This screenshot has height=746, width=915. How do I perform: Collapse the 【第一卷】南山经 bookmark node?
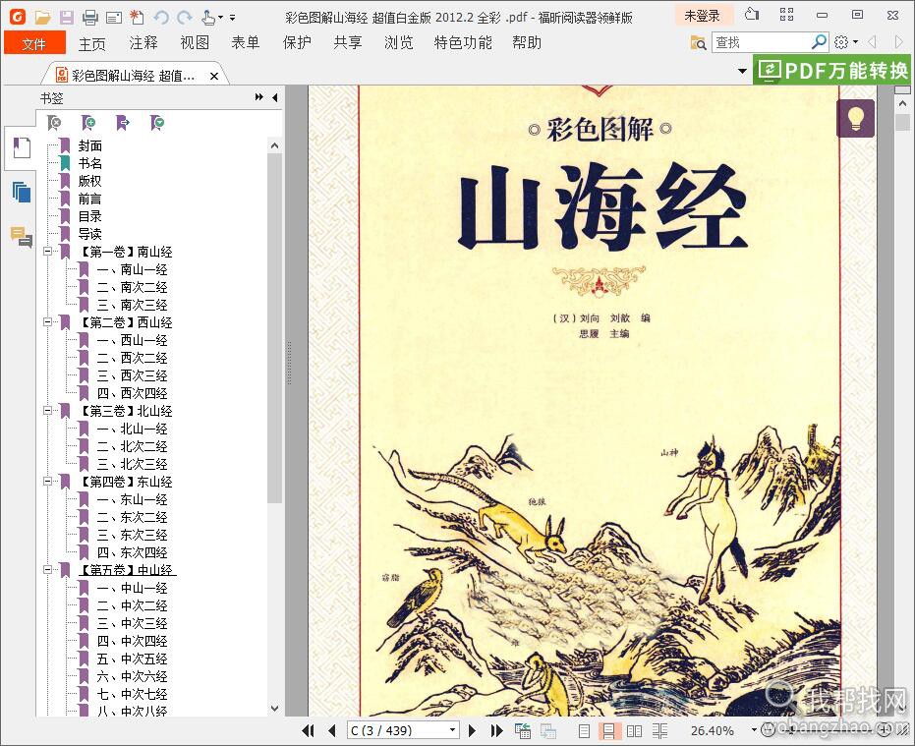click(x=48, y=252)
